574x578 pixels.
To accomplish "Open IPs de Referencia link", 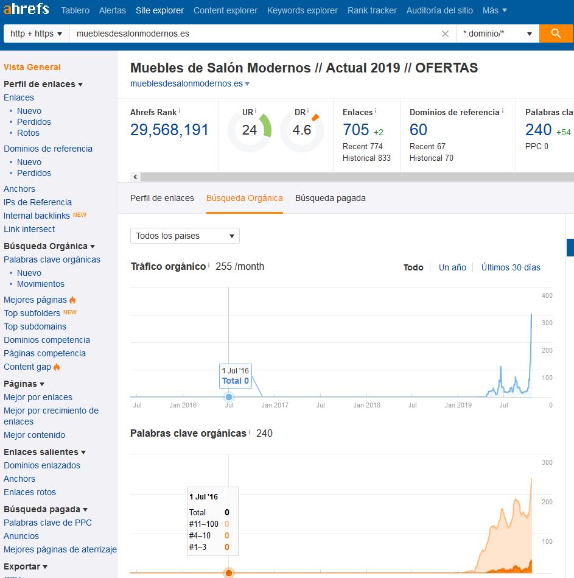I will pos(38,202).
